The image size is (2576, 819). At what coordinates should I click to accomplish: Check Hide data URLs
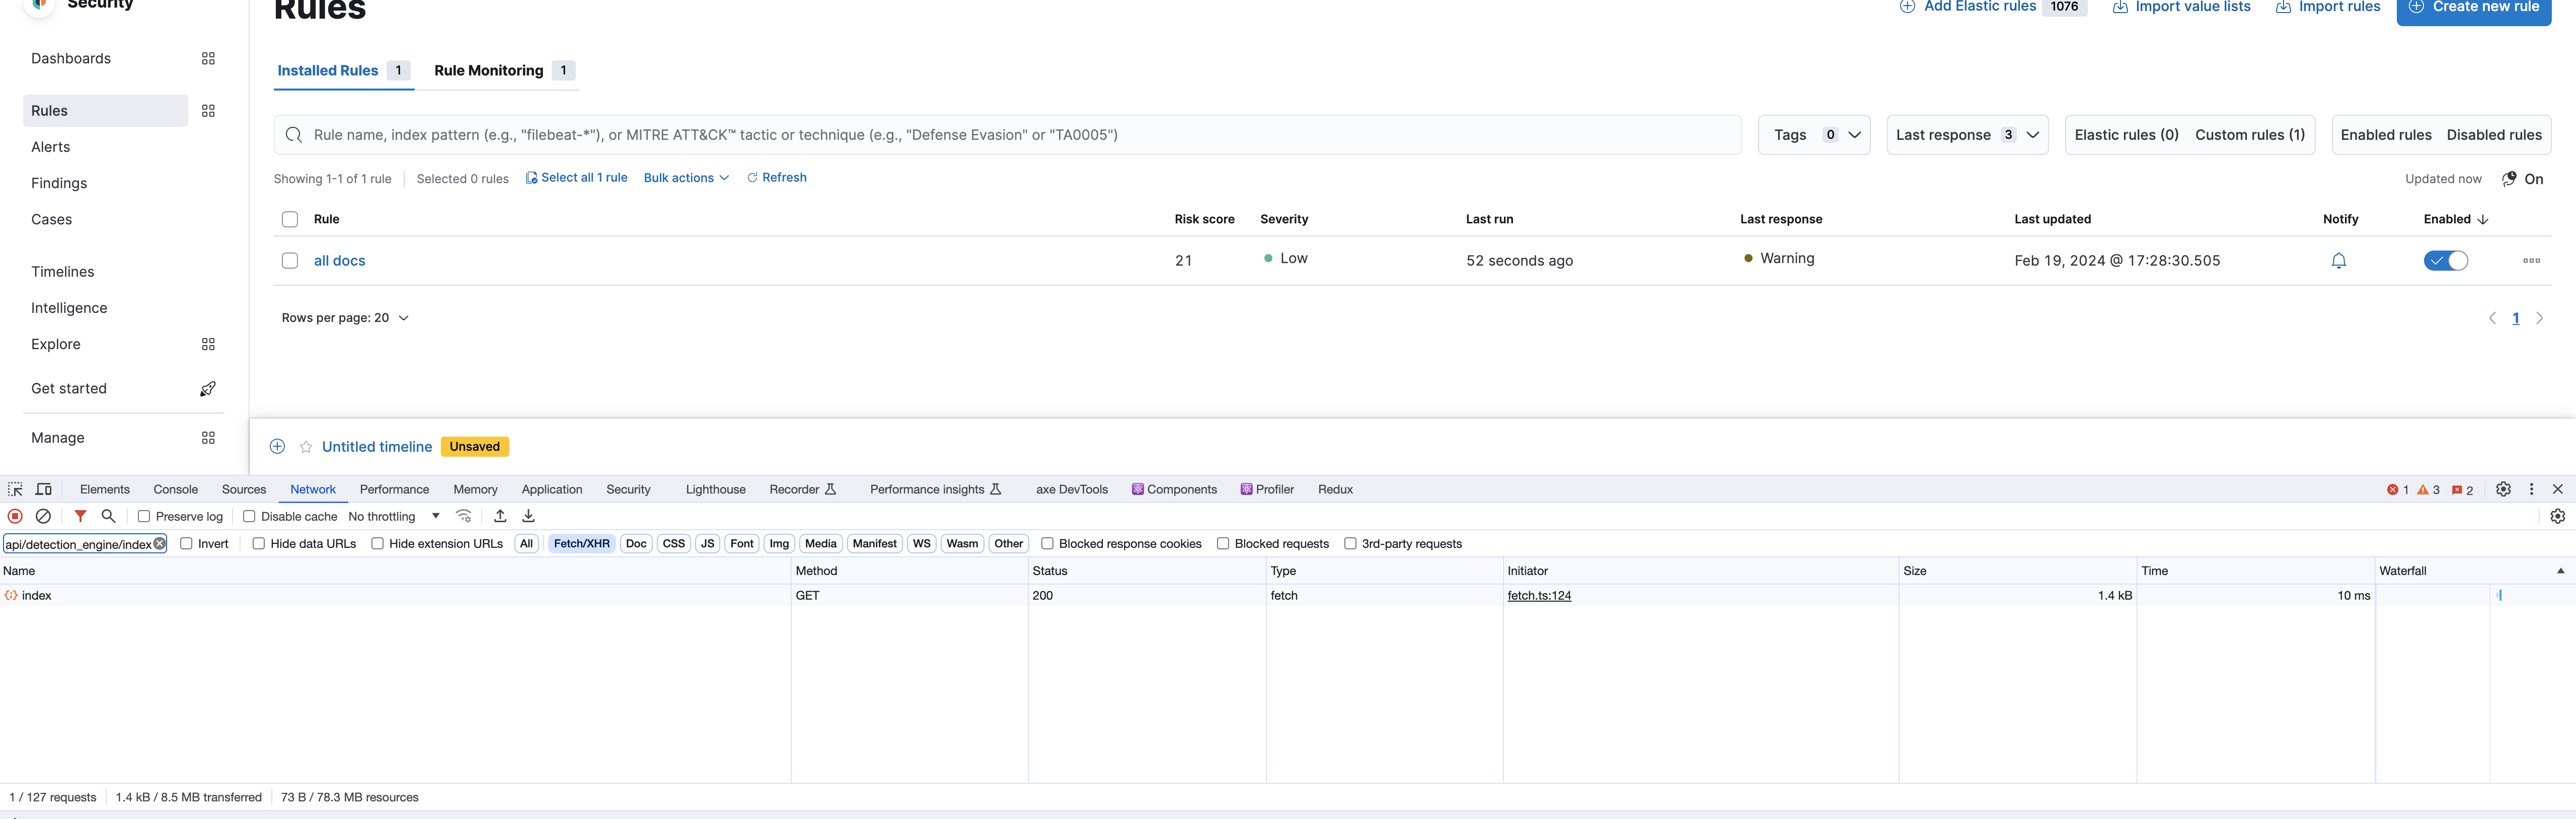[x=258, y=544]
